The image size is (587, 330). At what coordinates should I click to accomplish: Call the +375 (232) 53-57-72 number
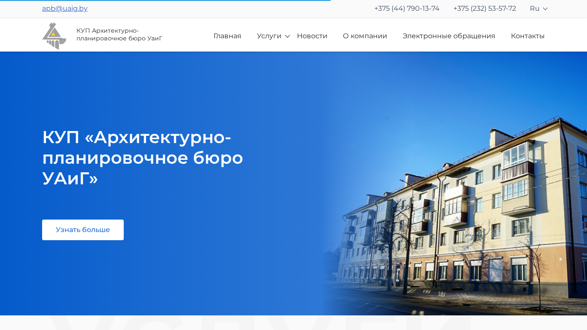[x=484, y=9]
